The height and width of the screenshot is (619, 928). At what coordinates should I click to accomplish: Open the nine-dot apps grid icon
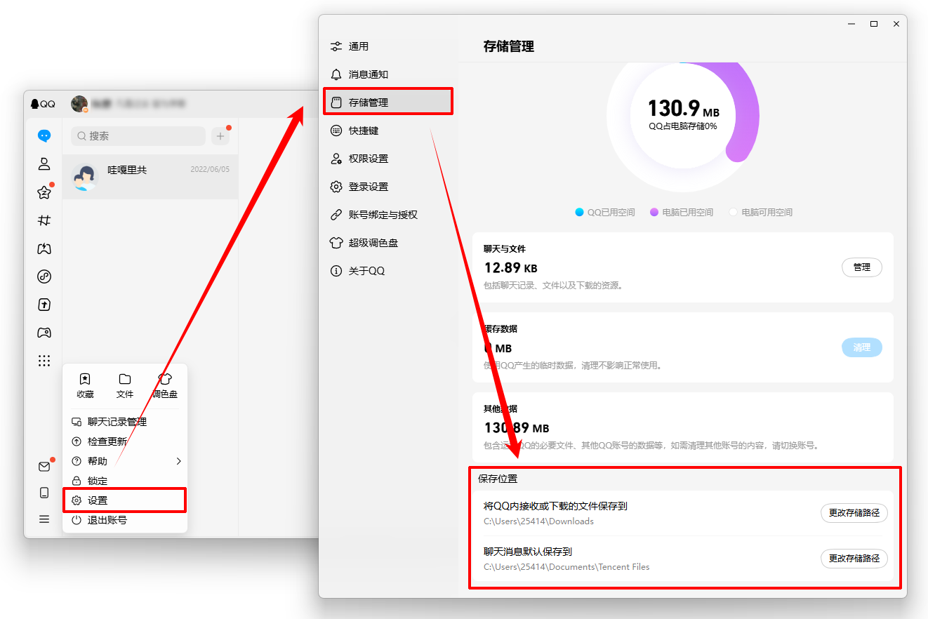click(x=44, y=361)
